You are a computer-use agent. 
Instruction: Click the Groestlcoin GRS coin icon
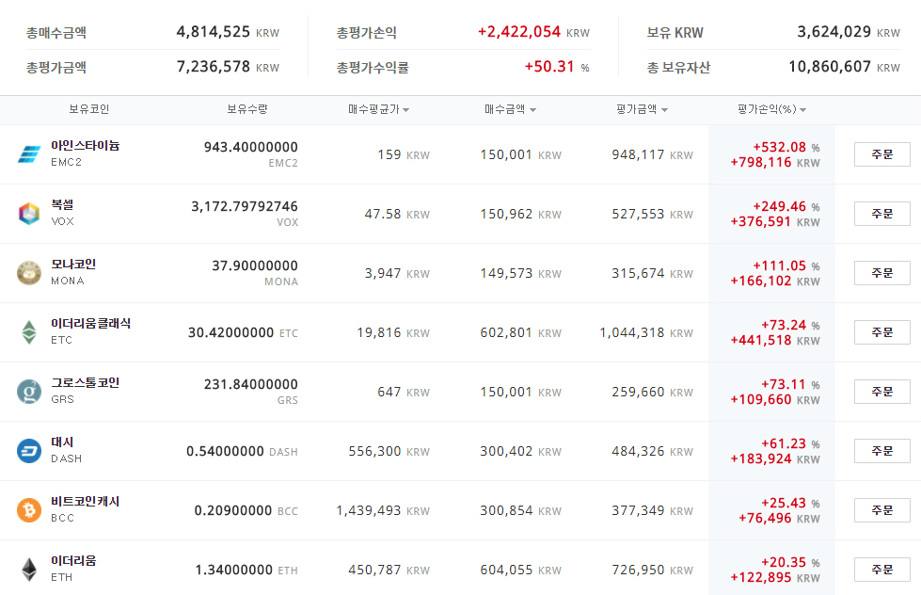pos(29,391)
